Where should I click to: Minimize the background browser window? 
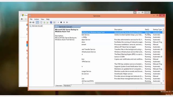(139, 13)
